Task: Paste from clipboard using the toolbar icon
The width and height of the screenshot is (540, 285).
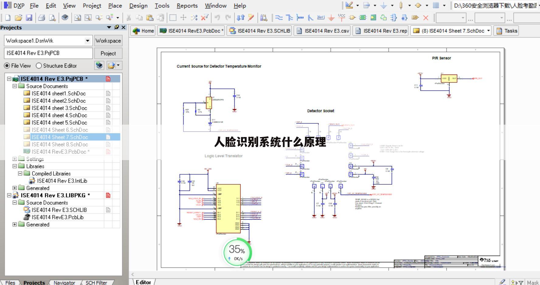Action: (150, 18)
